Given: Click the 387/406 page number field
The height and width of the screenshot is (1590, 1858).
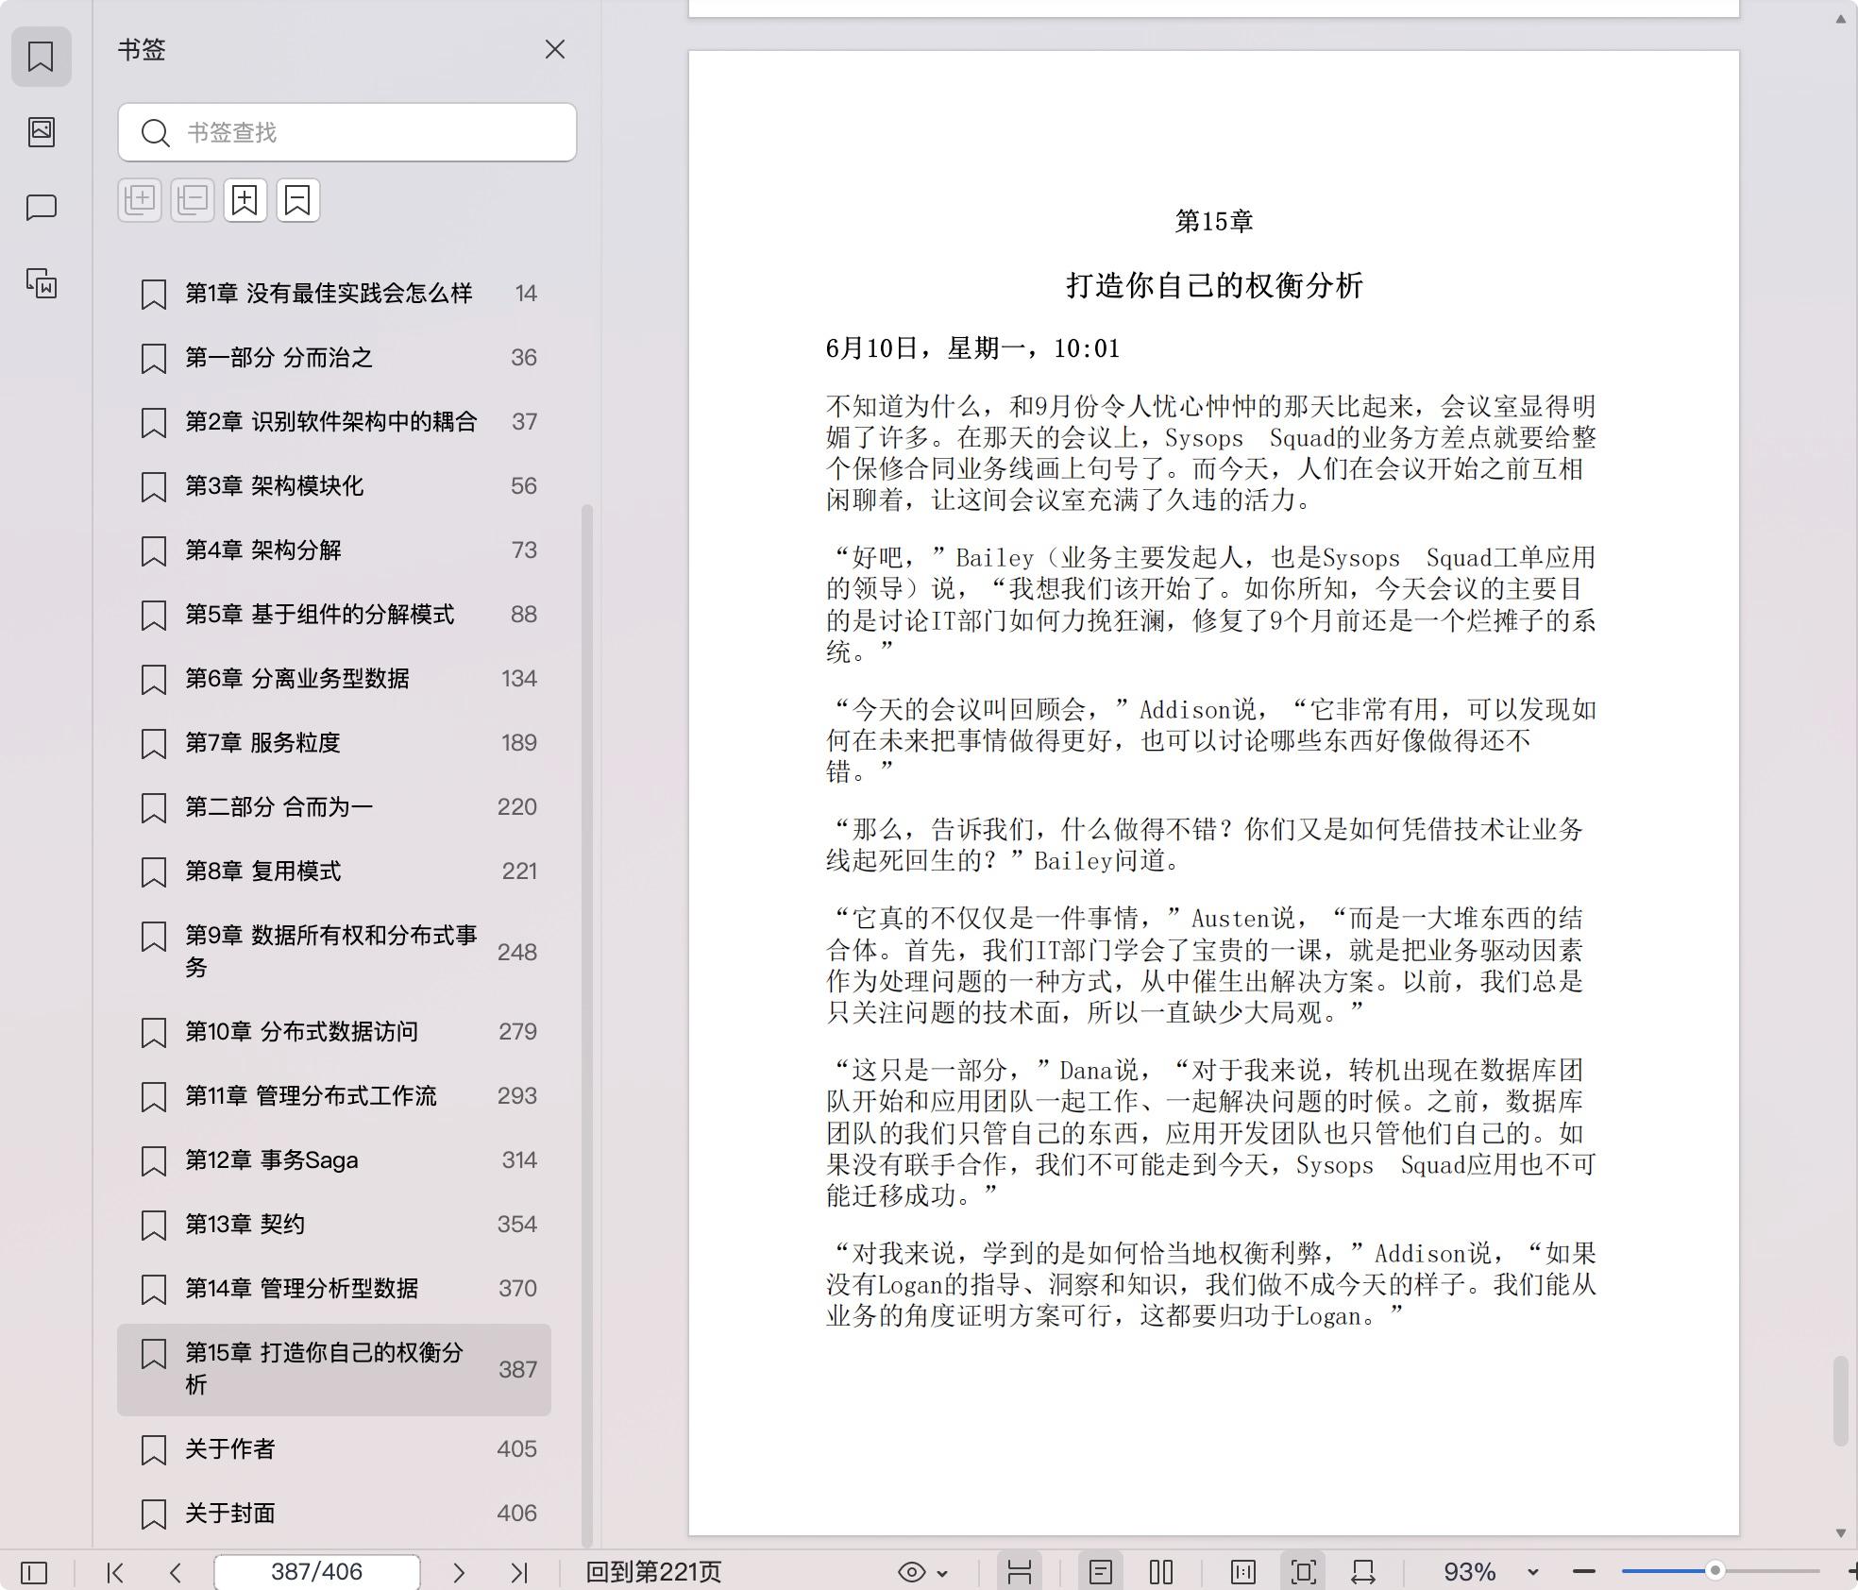Looking at the screenshot, I should pyautogui.click(x=316, y=1572).
